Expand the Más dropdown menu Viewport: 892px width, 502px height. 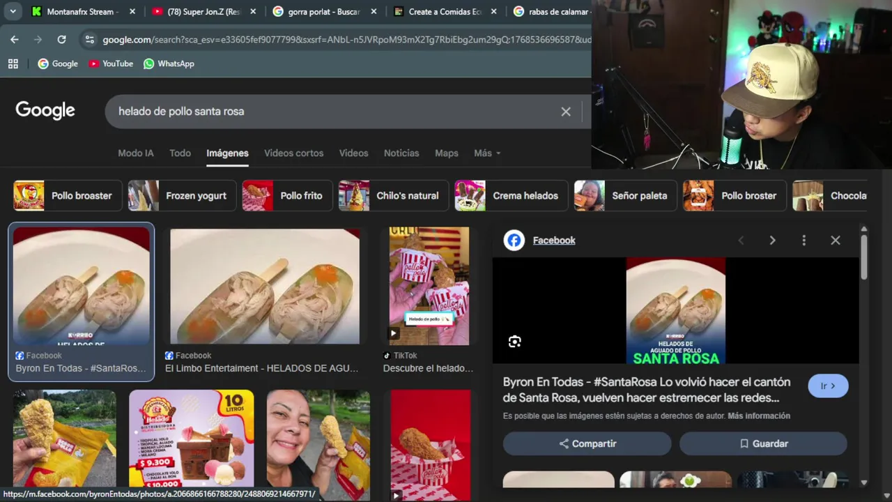coord(487,153)
